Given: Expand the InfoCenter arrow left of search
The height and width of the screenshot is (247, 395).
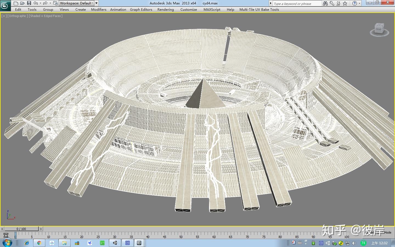Looking at the screenshot, I should coord(270,4).
